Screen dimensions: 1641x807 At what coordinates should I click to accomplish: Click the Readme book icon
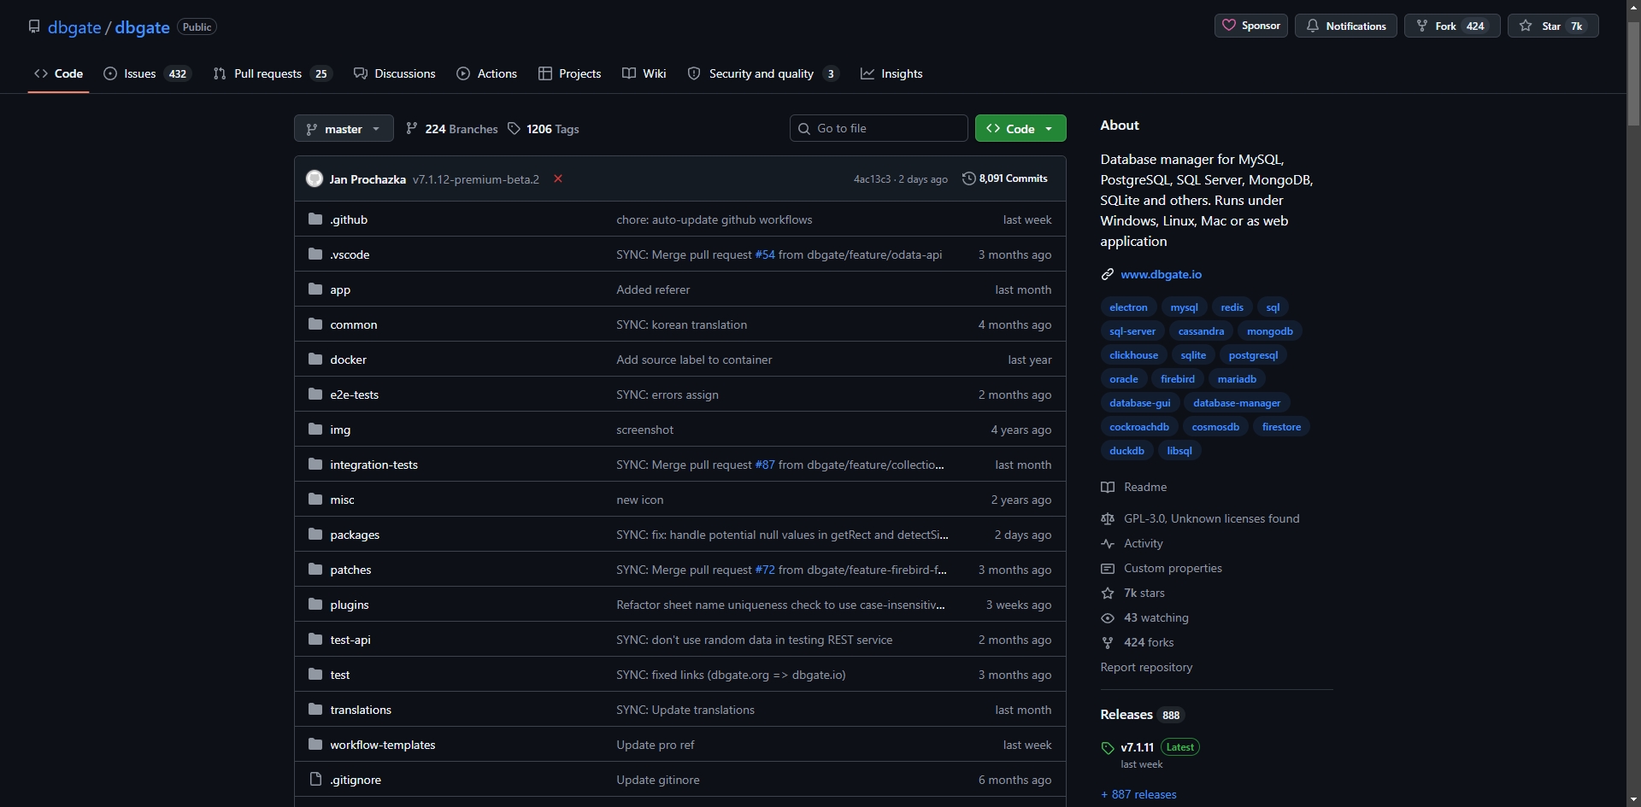[x=1108, y=487]
